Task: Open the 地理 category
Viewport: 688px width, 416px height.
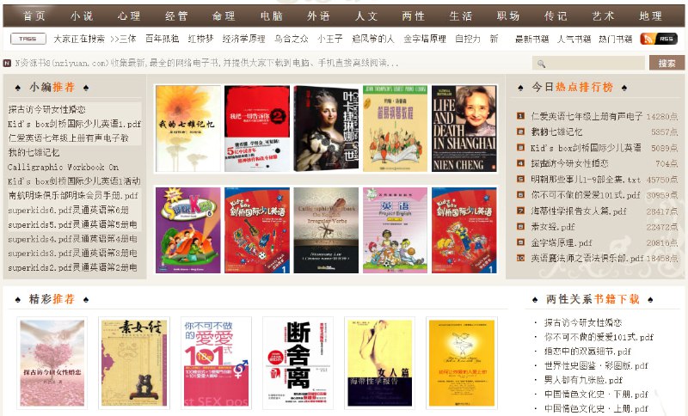Action: (650, 16)
